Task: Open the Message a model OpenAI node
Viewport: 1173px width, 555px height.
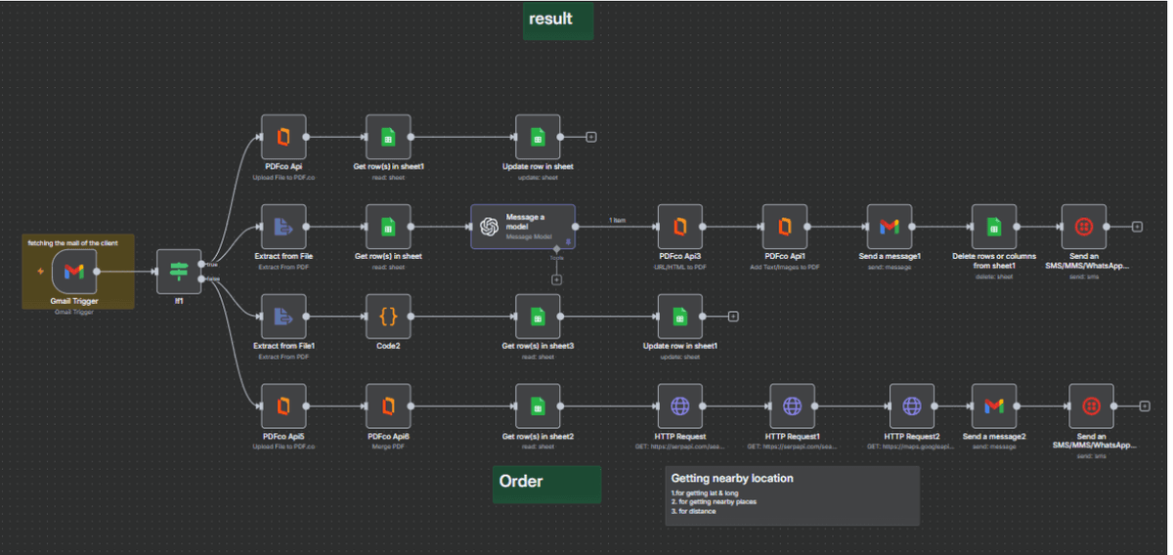Action: pos(523,227)
